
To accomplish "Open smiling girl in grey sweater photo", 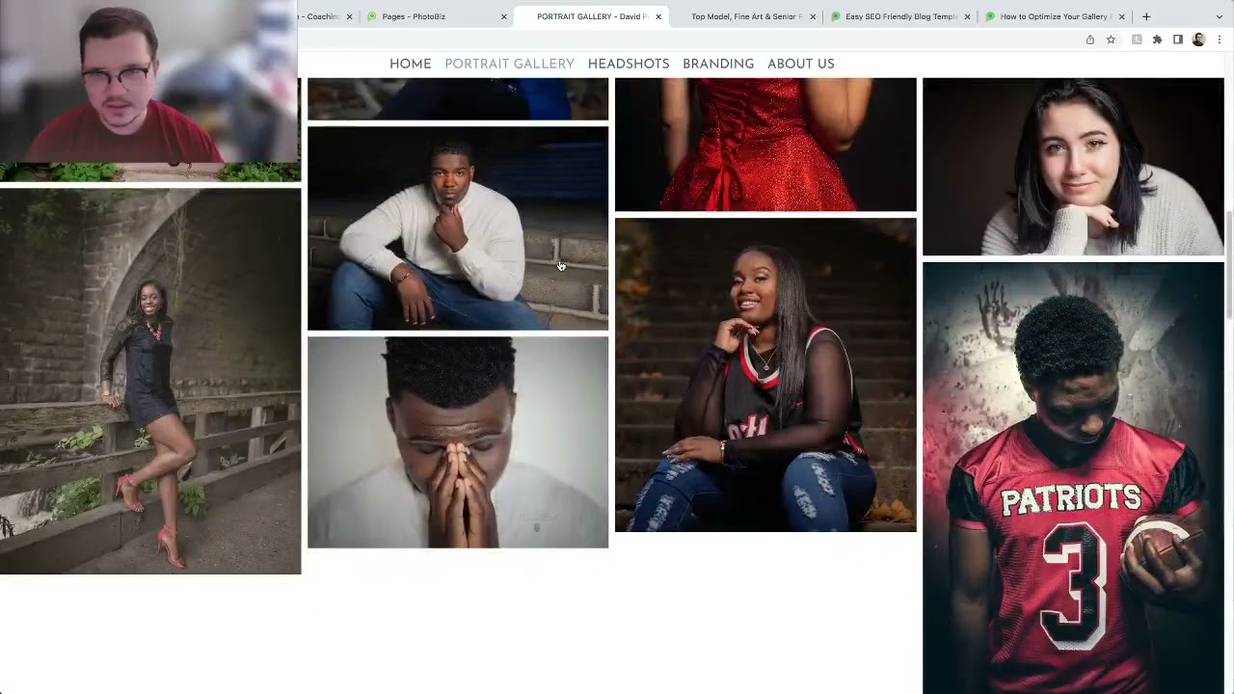I will click(x=1073, y=167).
